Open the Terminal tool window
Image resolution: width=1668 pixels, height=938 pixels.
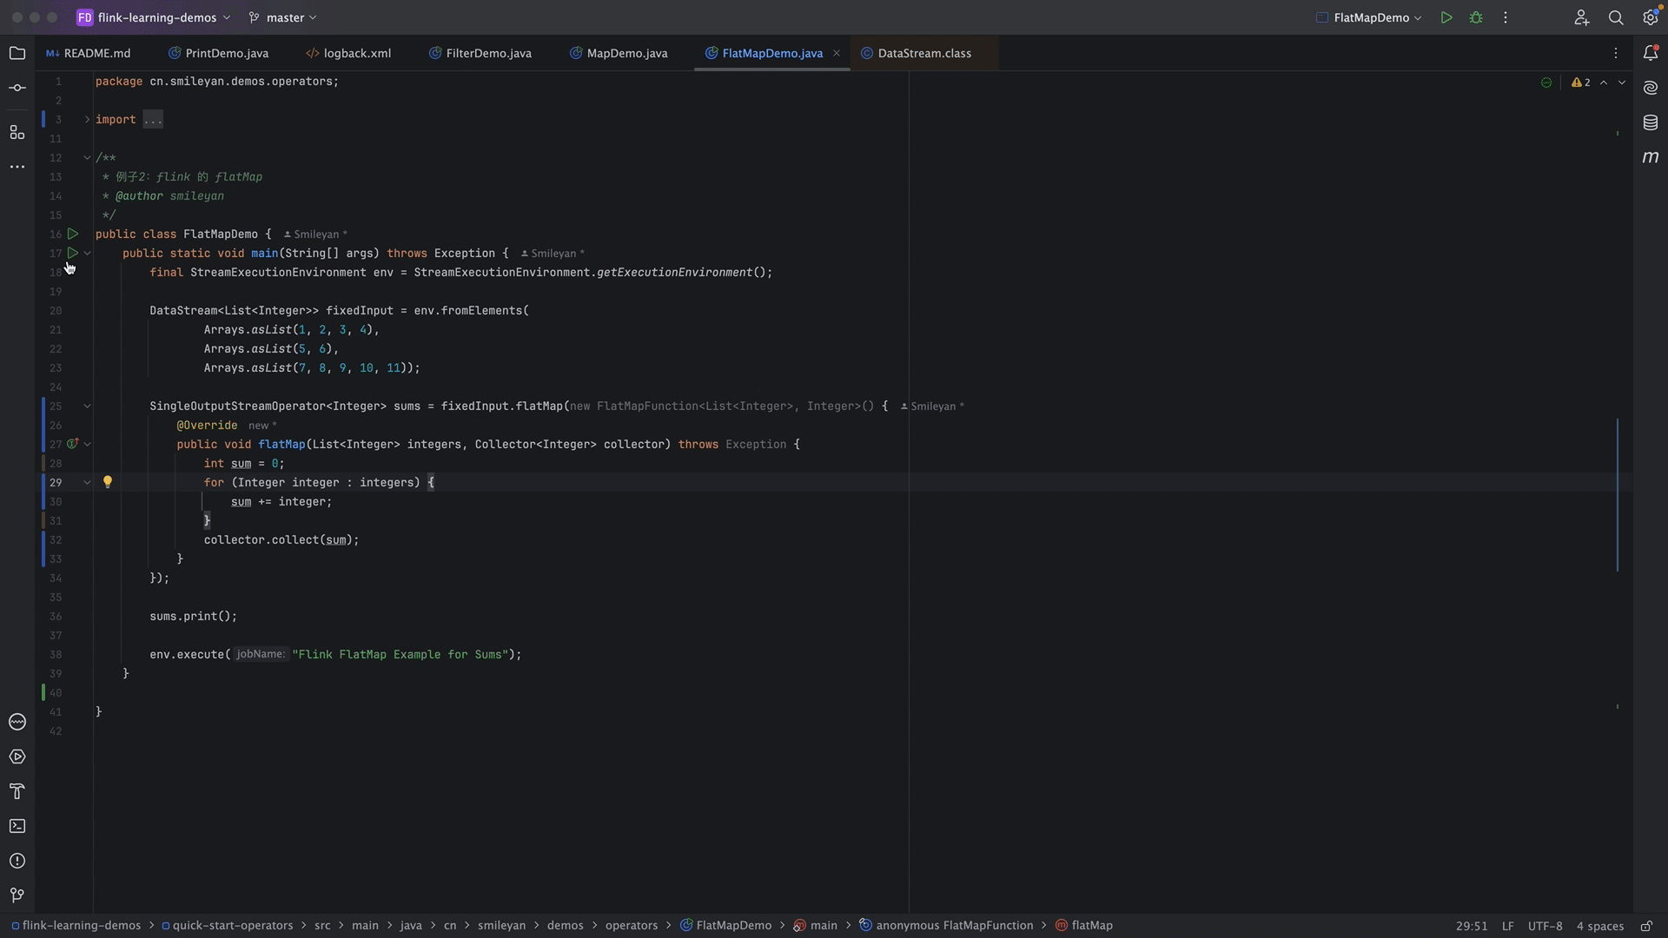click(17, 826)
